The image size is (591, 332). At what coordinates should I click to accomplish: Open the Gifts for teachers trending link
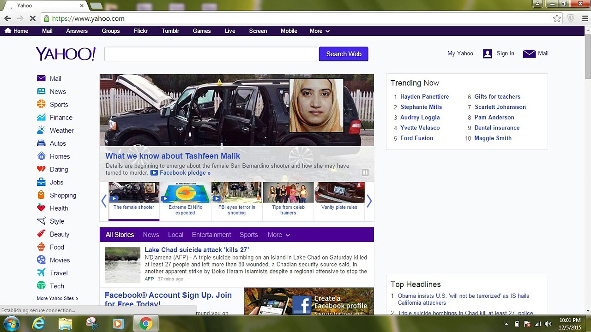point(497,96)
